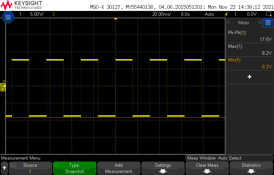The image size is (274, 175).
Task: Open the blue main menu button
Action: pos(8,17)
